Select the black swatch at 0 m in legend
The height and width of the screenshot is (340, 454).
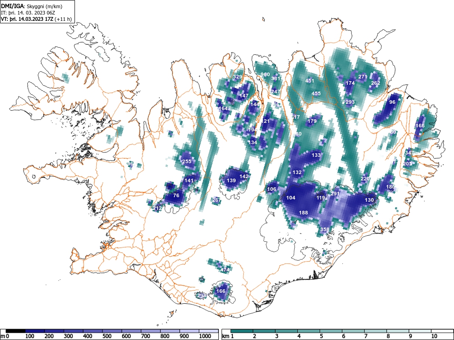click(x=15, y=331)
